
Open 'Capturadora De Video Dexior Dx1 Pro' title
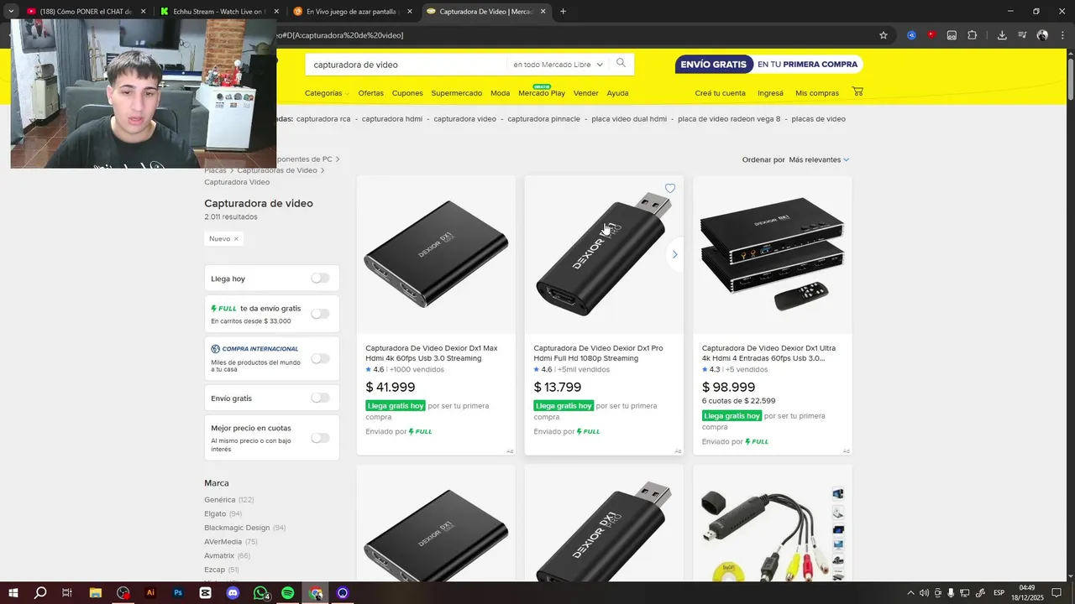598,353
